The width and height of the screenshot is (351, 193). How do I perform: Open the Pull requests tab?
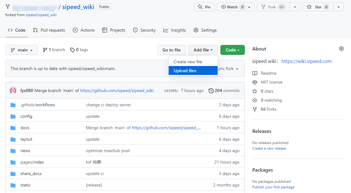tap(49, 30)
